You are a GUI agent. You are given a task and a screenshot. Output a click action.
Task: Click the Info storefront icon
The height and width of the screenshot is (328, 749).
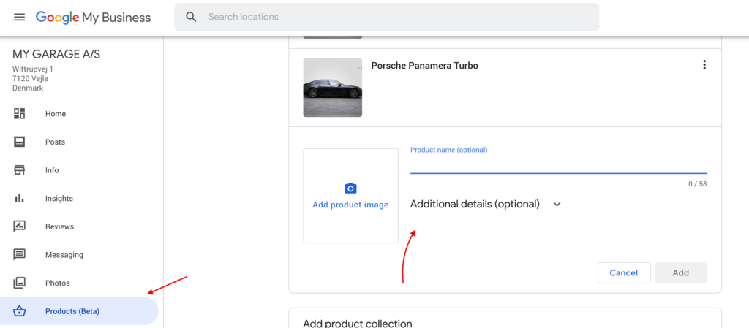(x=19, y=169)
